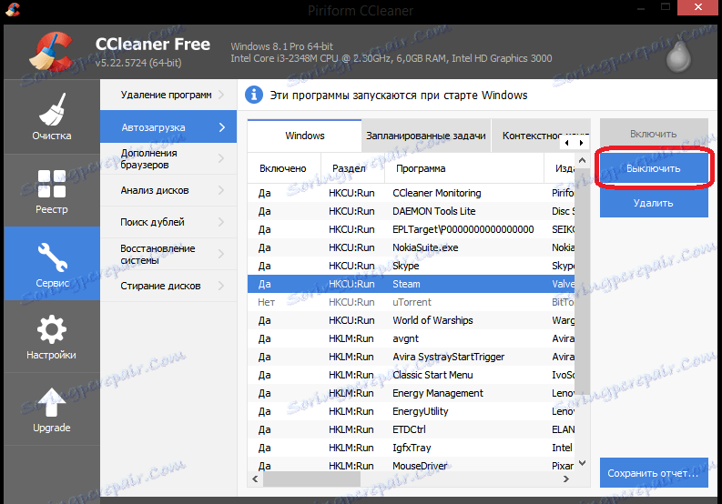Image resolution: width=722 pixels, height=504 pixels.
Task: Open Дополнения браузеров tool
Action: (x=168, y=159)
